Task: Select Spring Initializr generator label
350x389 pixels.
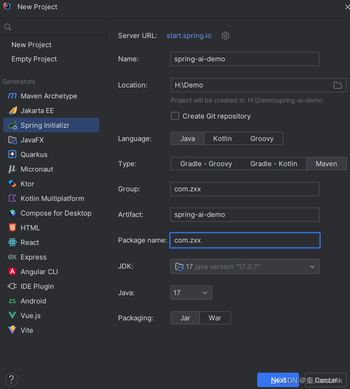Action: click(45, 125)
